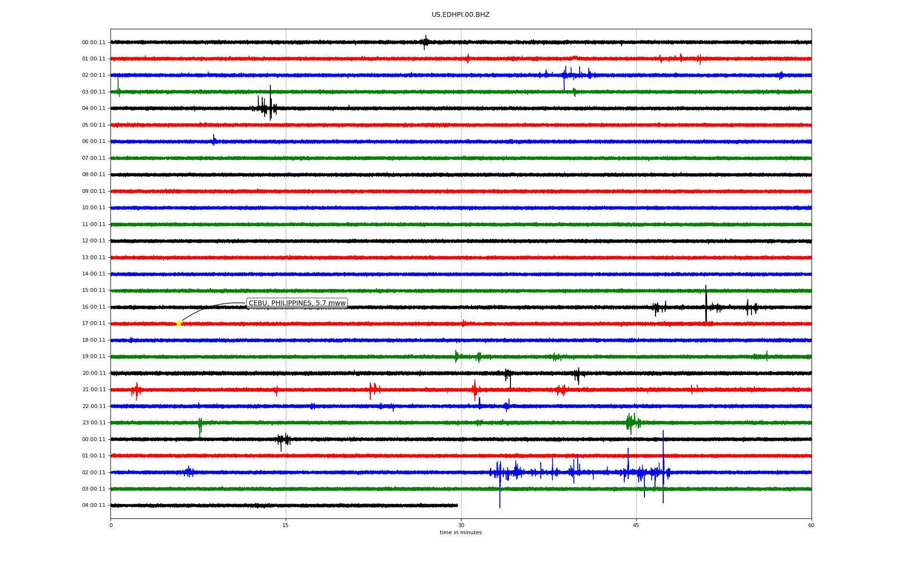Viewport: 922px width, 576px height.
Task: Click the CEBU, PHILIPPINES 5.7 mww label
Action: (x=297, y=303)
